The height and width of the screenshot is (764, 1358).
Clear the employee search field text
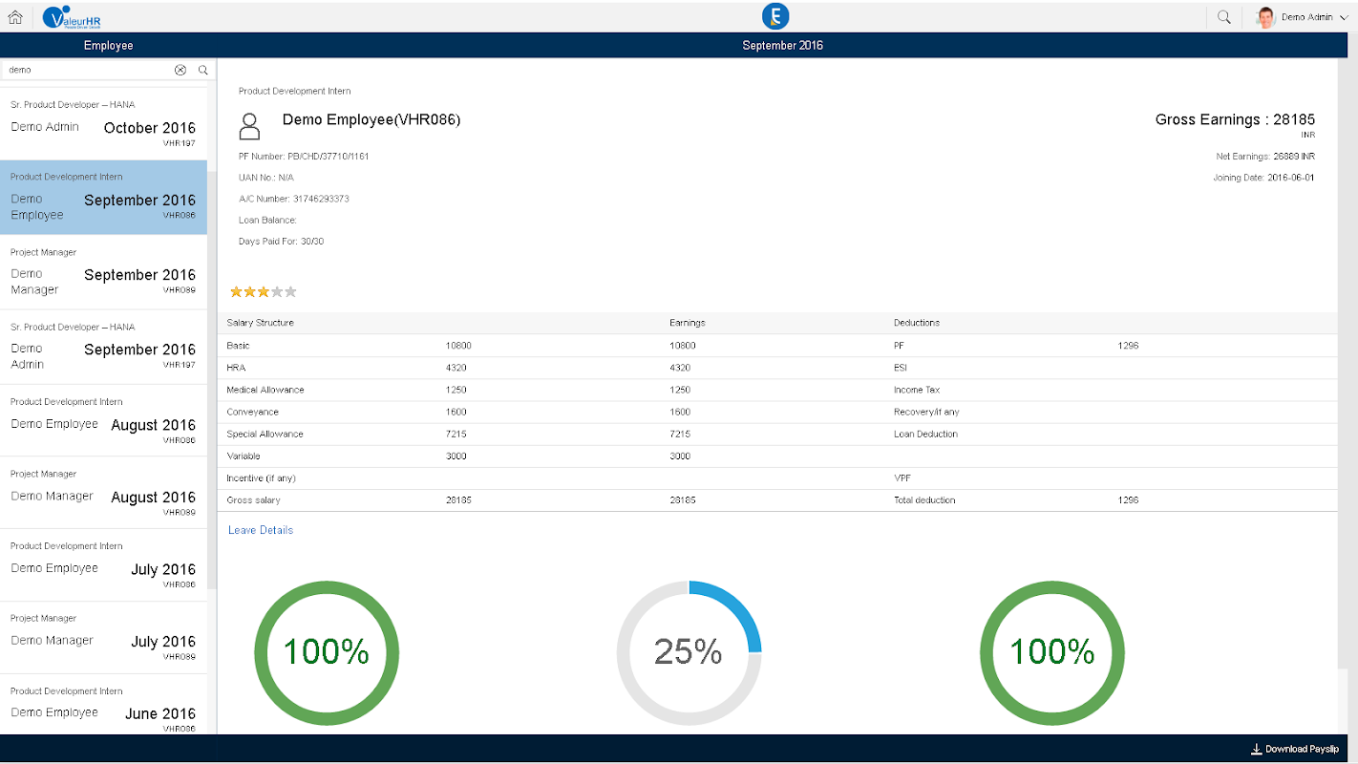tap(180, 70)
